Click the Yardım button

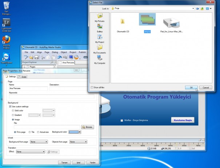(x=93, y=163)
